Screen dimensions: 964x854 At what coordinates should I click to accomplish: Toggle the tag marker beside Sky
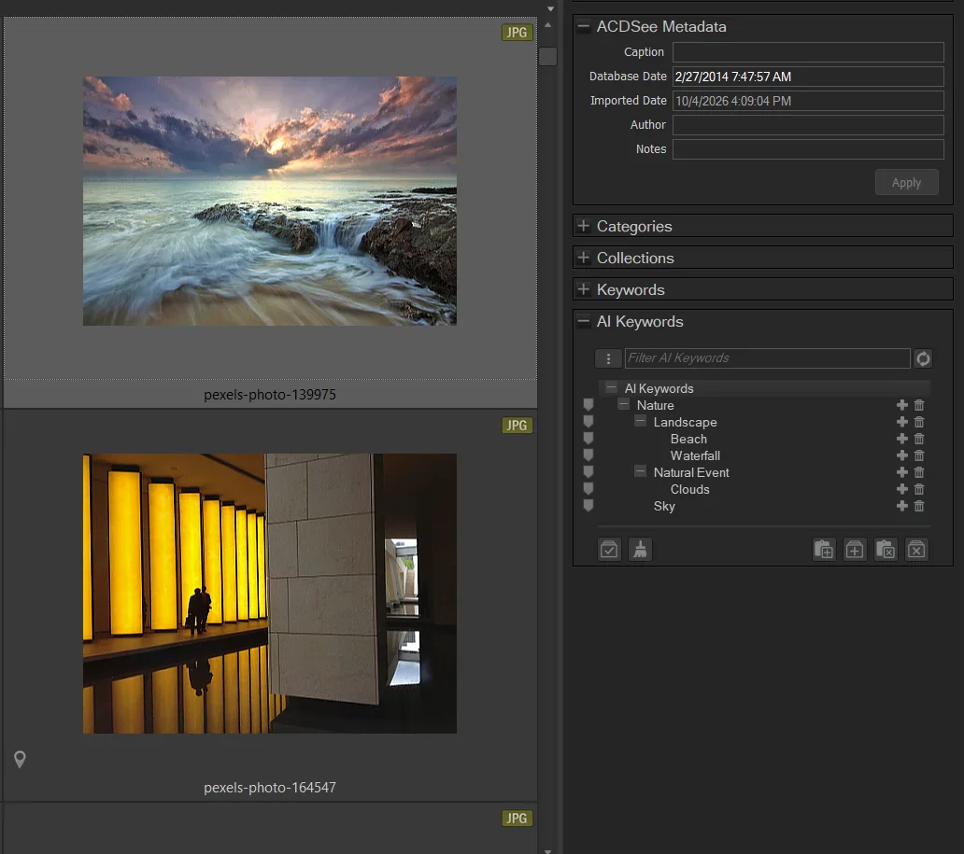588,505
